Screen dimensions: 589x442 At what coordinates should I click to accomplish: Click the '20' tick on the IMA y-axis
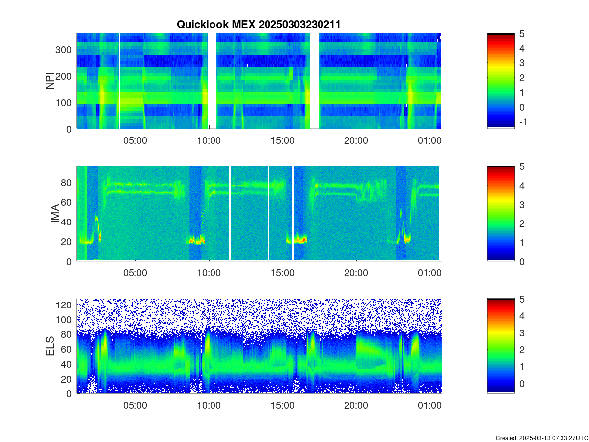pyautogui.click(x=67, y=242)
